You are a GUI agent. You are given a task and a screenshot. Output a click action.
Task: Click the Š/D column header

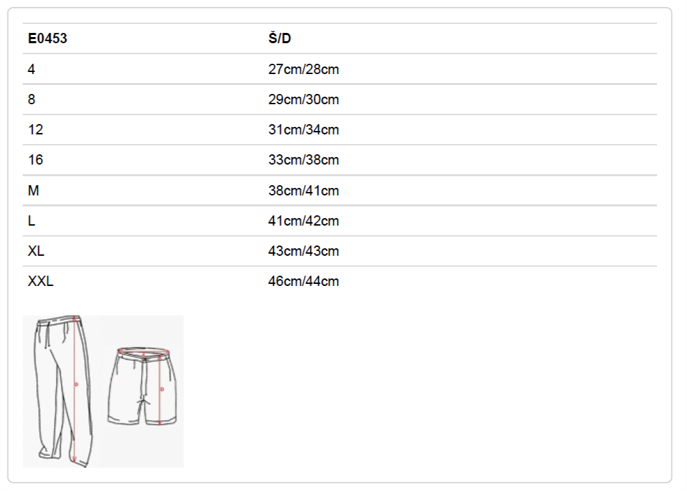279,38
